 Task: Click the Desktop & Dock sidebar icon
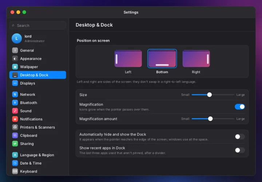[x=15, y=75]
